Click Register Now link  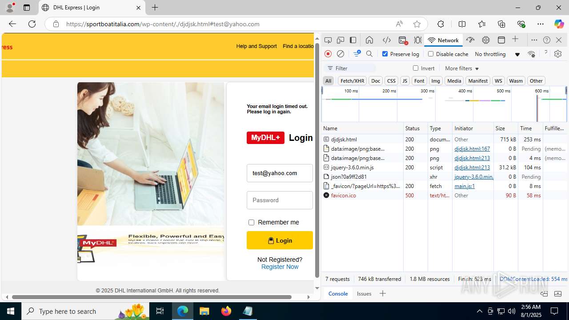click(x=280, y=267)
